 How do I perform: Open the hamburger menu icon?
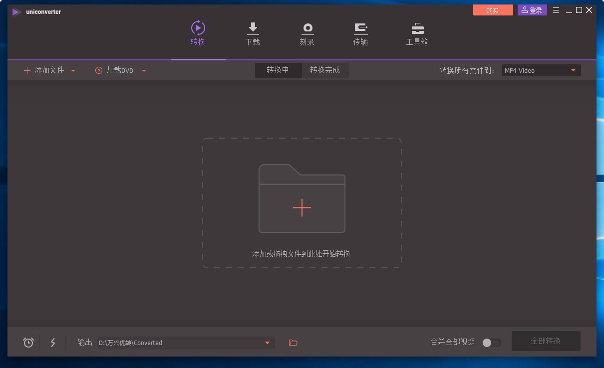click(x=556, y=10)
